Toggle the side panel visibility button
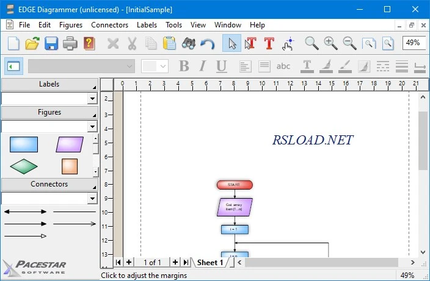Image resolution: width=430 pixels, height=281 pixels. [x=13, y=66]
